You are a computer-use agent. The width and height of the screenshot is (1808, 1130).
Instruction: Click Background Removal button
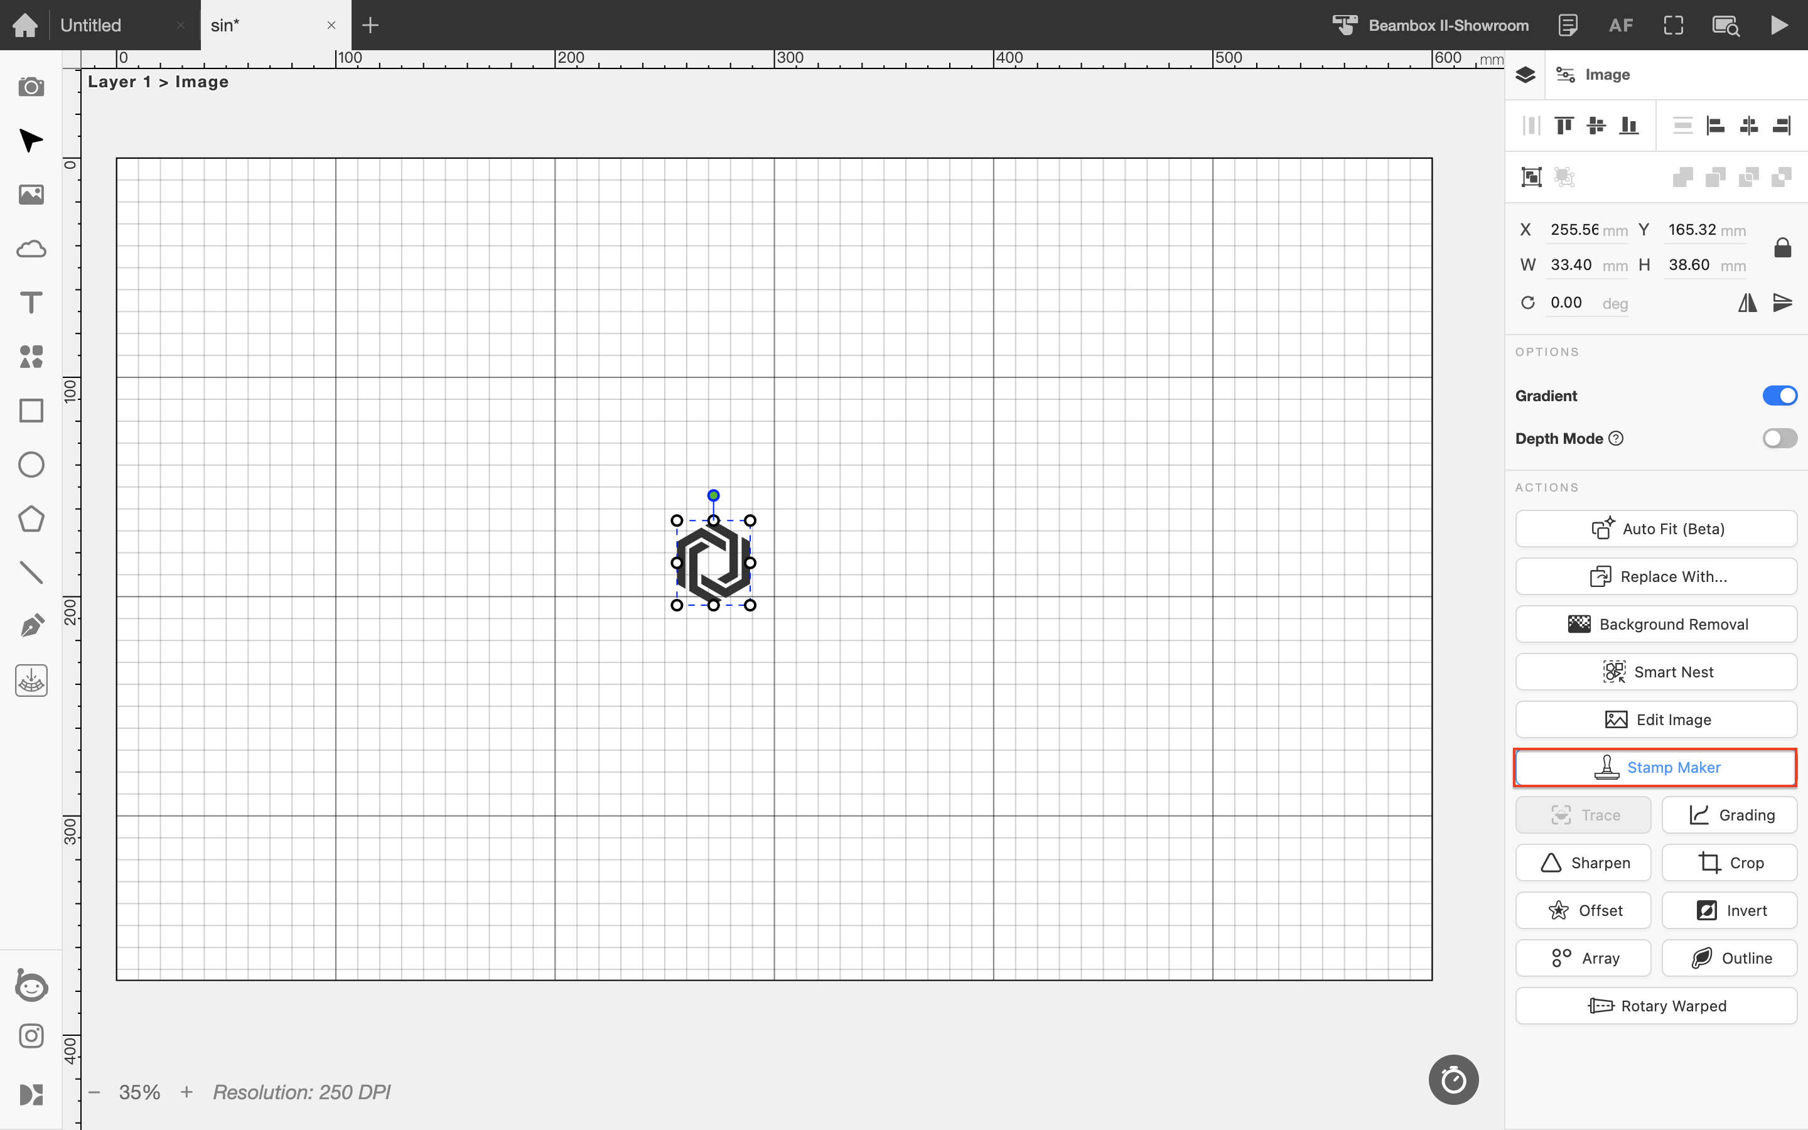coord(1655,624)
